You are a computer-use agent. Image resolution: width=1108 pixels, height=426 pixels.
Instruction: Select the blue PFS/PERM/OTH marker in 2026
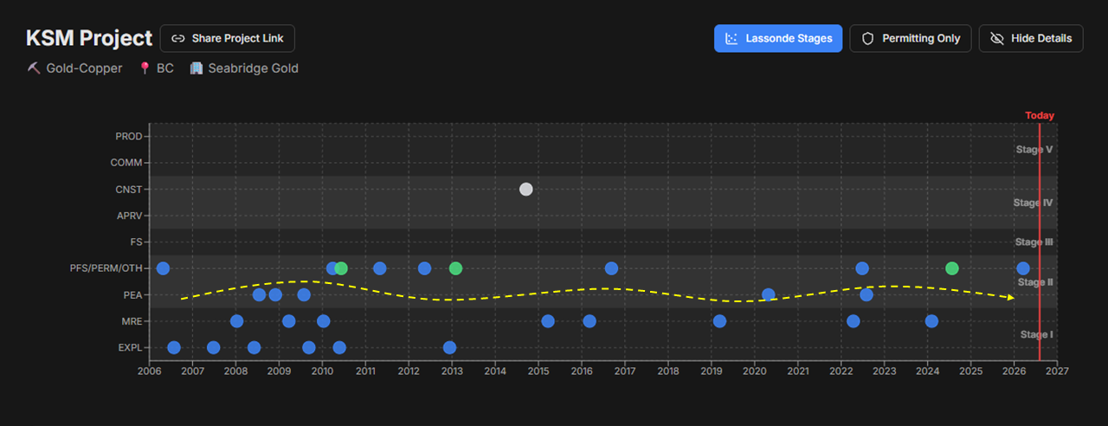point(1023,268)
